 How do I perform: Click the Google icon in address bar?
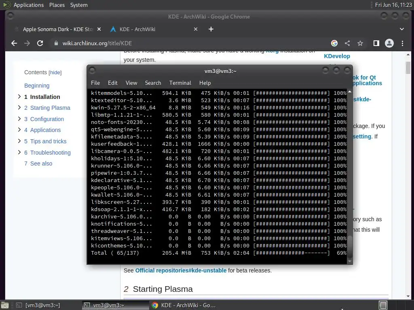point(334,43)
